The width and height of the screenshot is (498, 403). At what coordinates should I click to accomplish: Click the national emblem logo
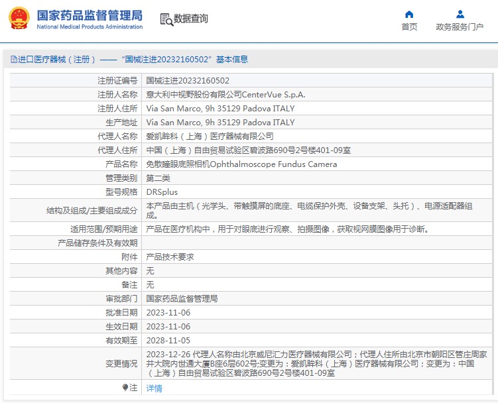point(19,18)
